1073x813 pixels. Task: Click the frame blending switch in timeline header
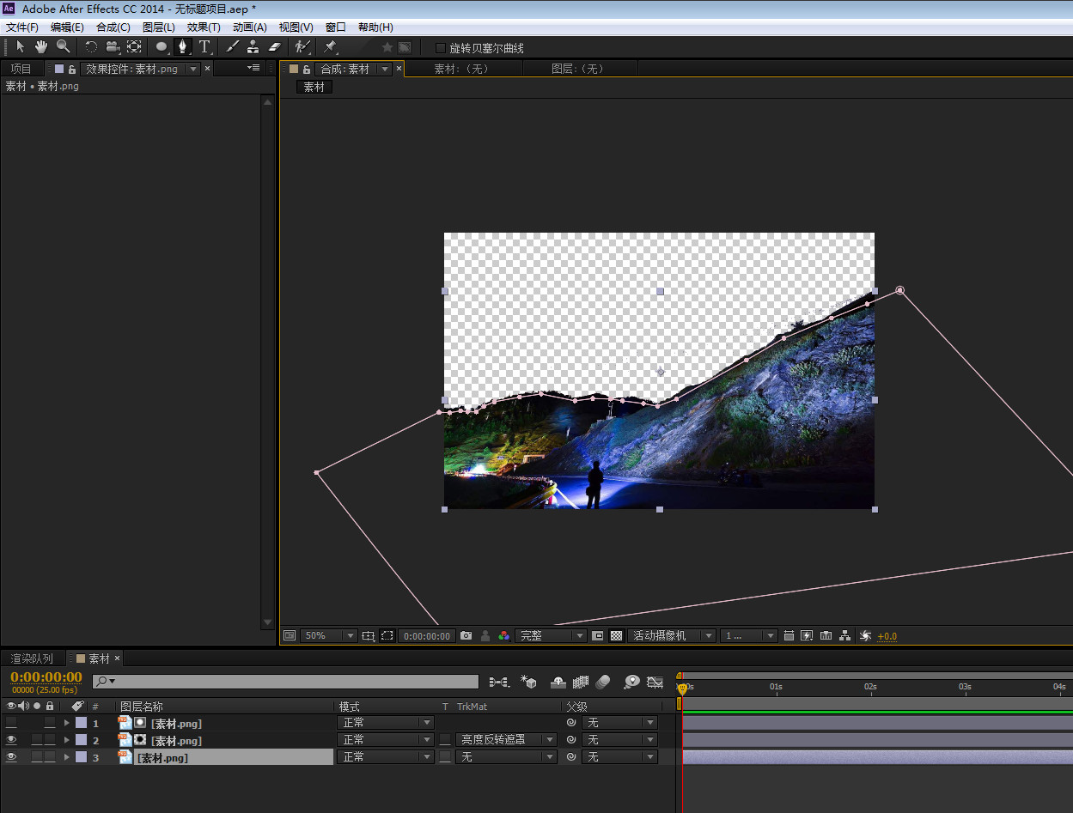click(x=581, y=682)
